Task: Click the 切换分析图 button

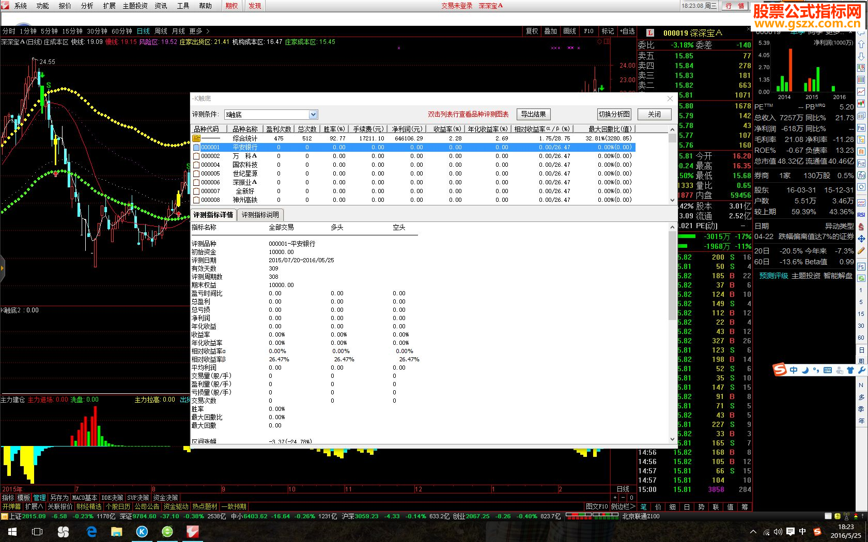Action: click(614, 114)
